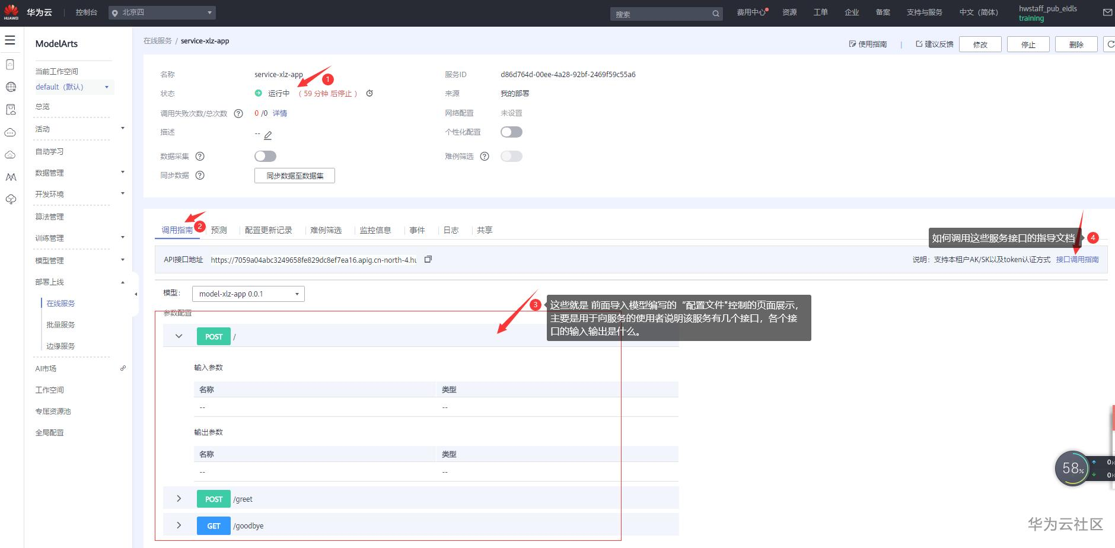Expand the 开发环境 sidebar menu
This screenshot has height=548, width=1115.
point(123,194)
